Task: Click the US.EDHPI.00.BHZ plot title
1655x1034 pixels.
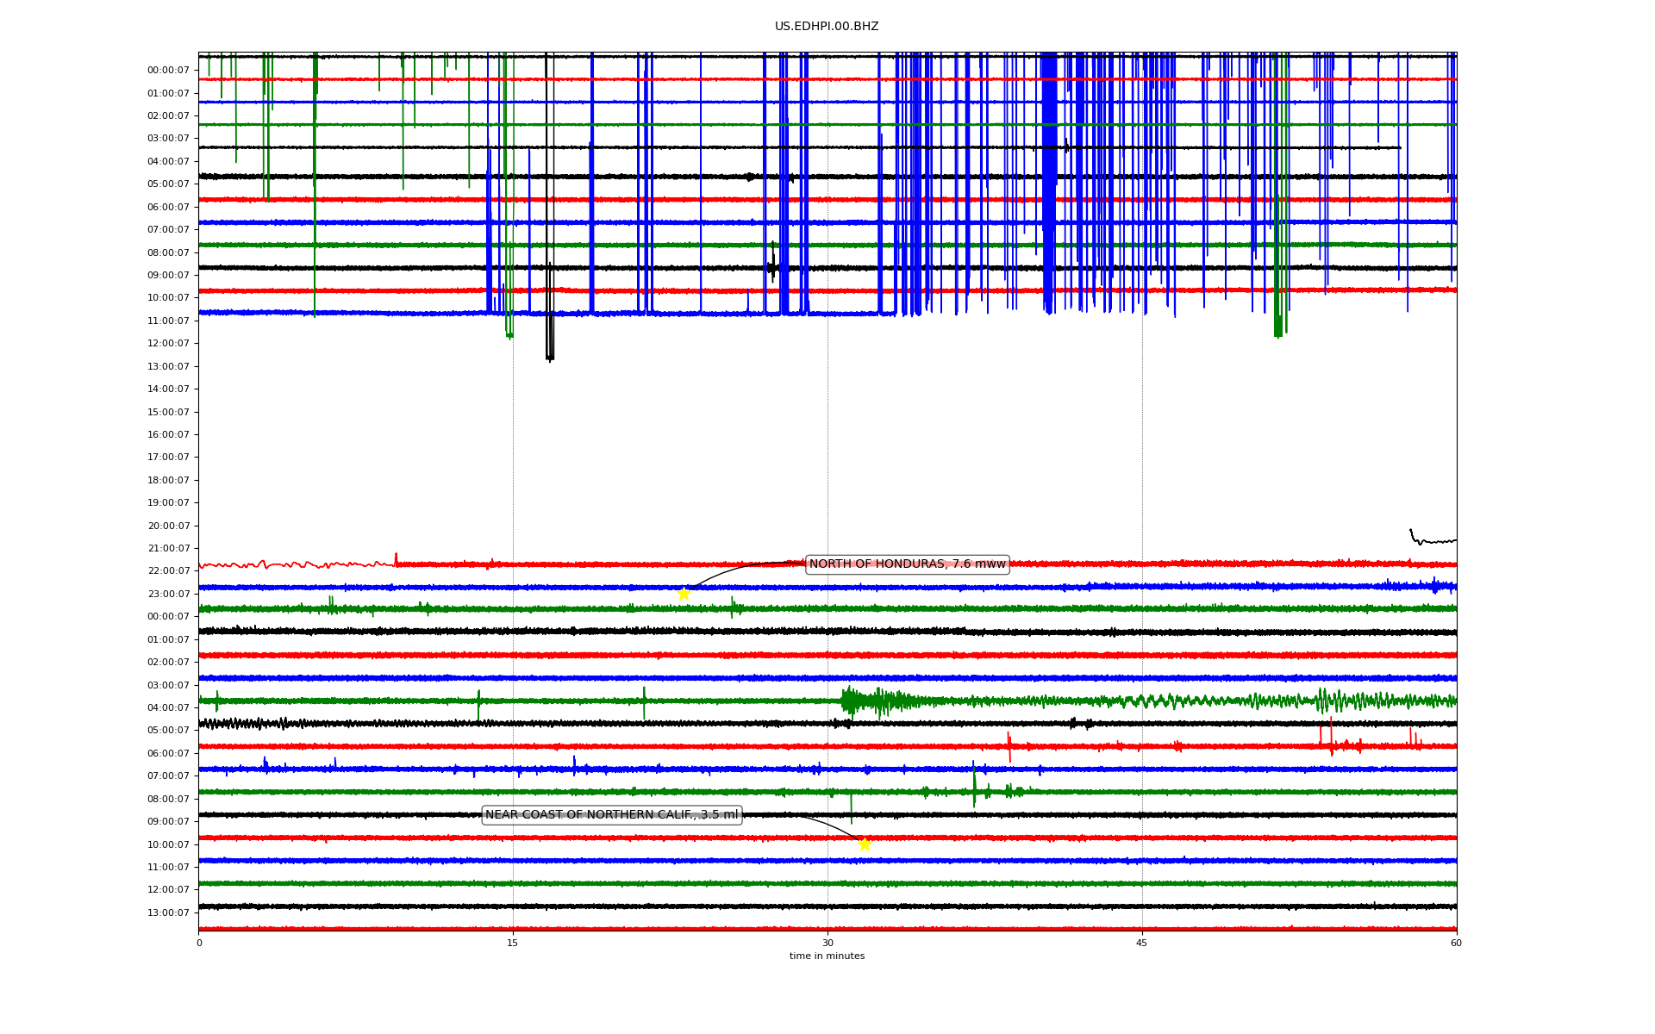Action: click(x=827, y=27)
